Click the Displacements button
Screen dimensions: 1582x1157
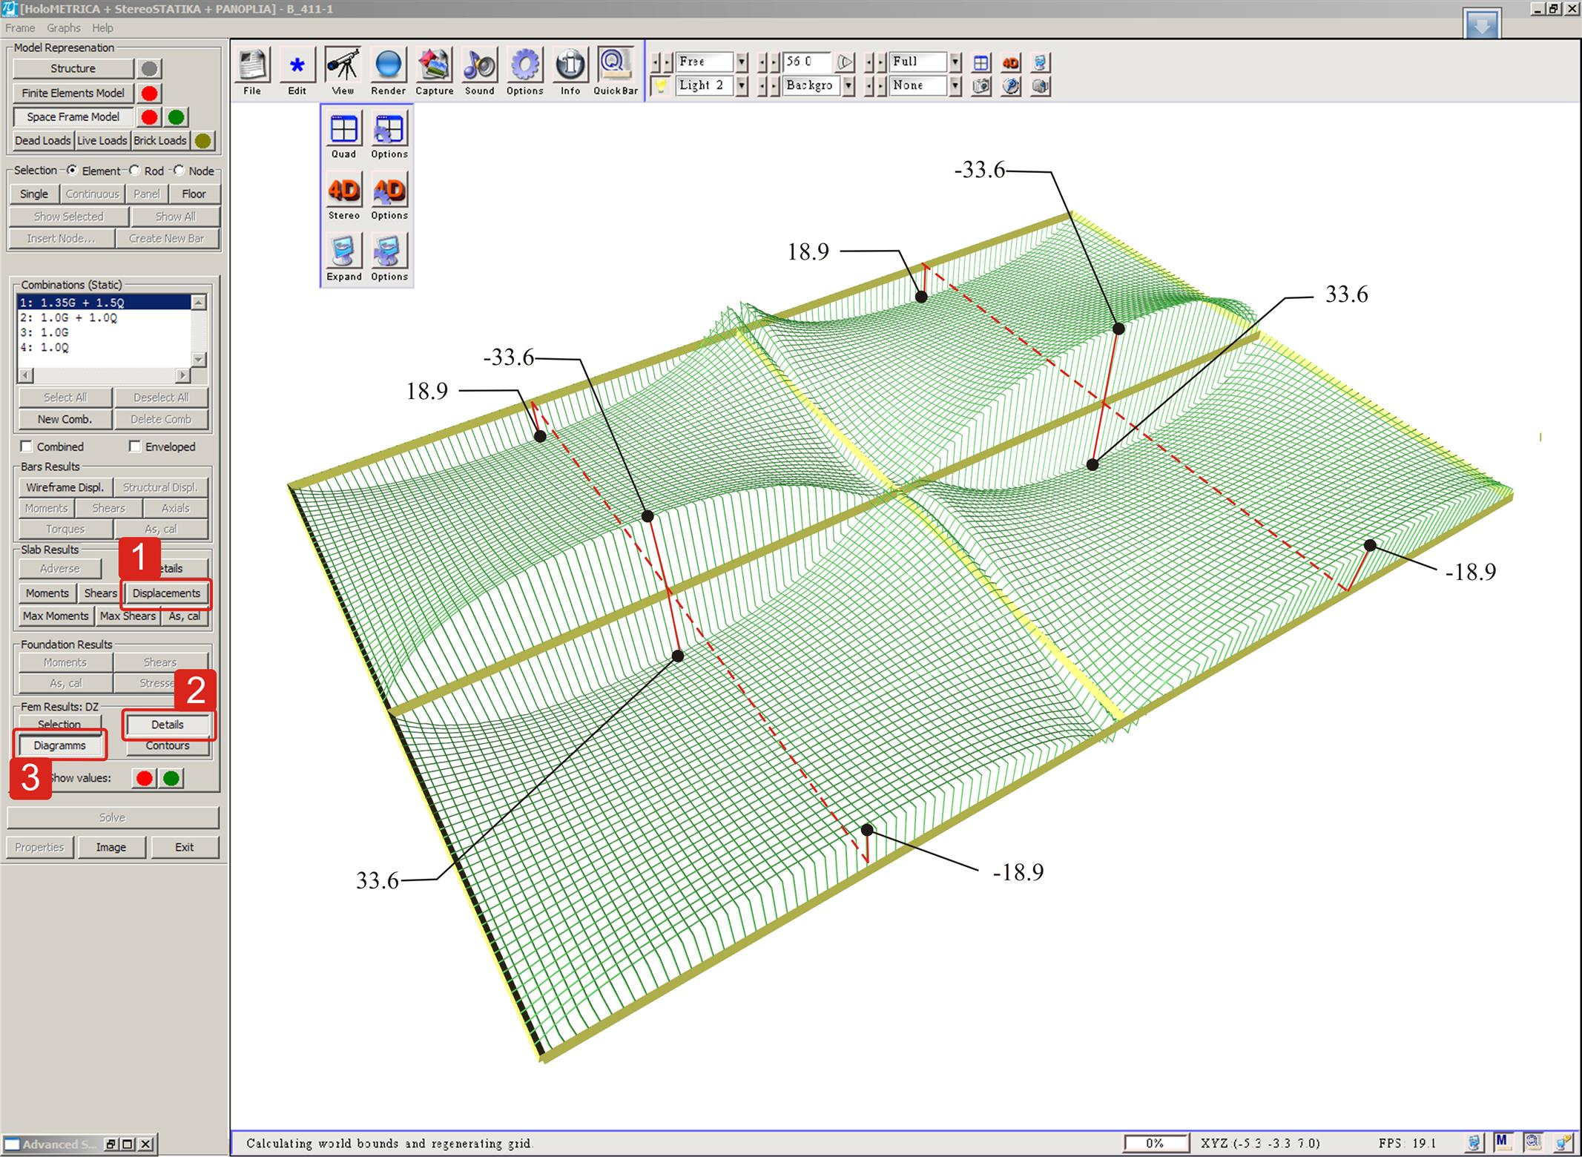[166, 593]
